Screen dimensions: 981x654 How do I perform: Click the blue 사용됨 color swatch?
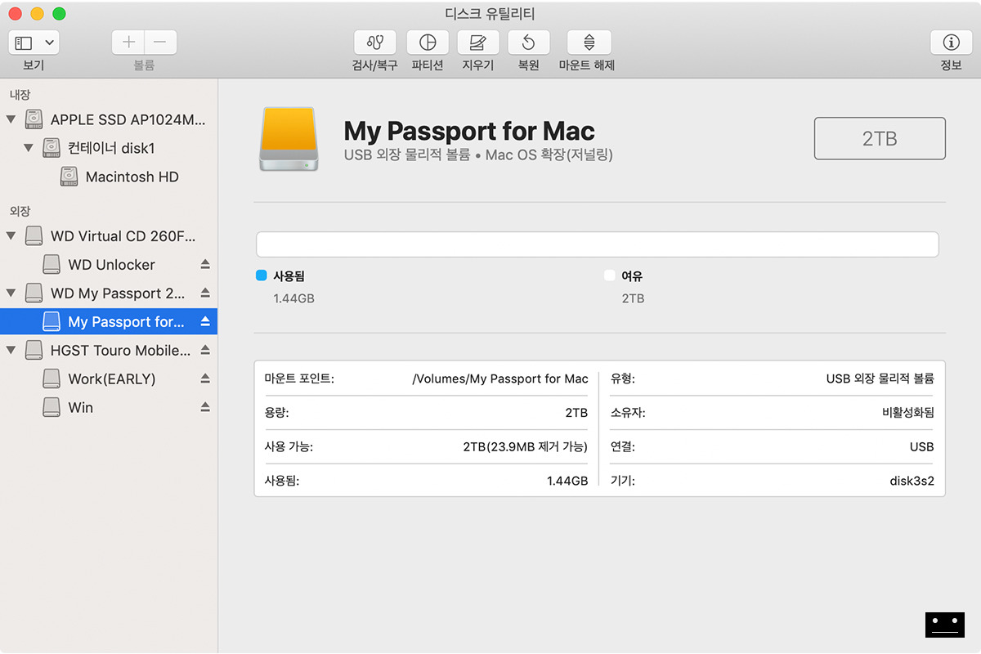click(x=262, y=276)
